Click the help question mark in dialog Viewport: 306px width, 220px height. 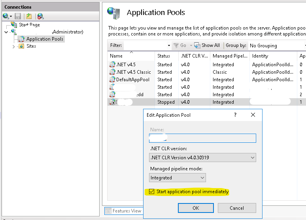pyautogui.click(x=235, y=115)
